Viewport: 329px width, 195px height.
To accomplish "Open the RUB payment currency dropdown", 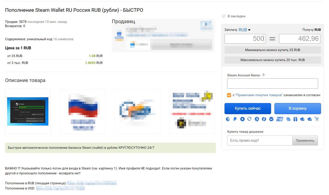I will pos(245,30).
